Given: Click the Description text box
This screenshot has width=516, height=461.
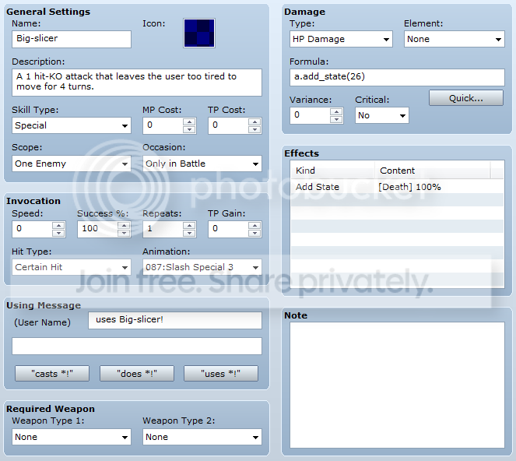Looking at the screenshot, I should (137, 83).
